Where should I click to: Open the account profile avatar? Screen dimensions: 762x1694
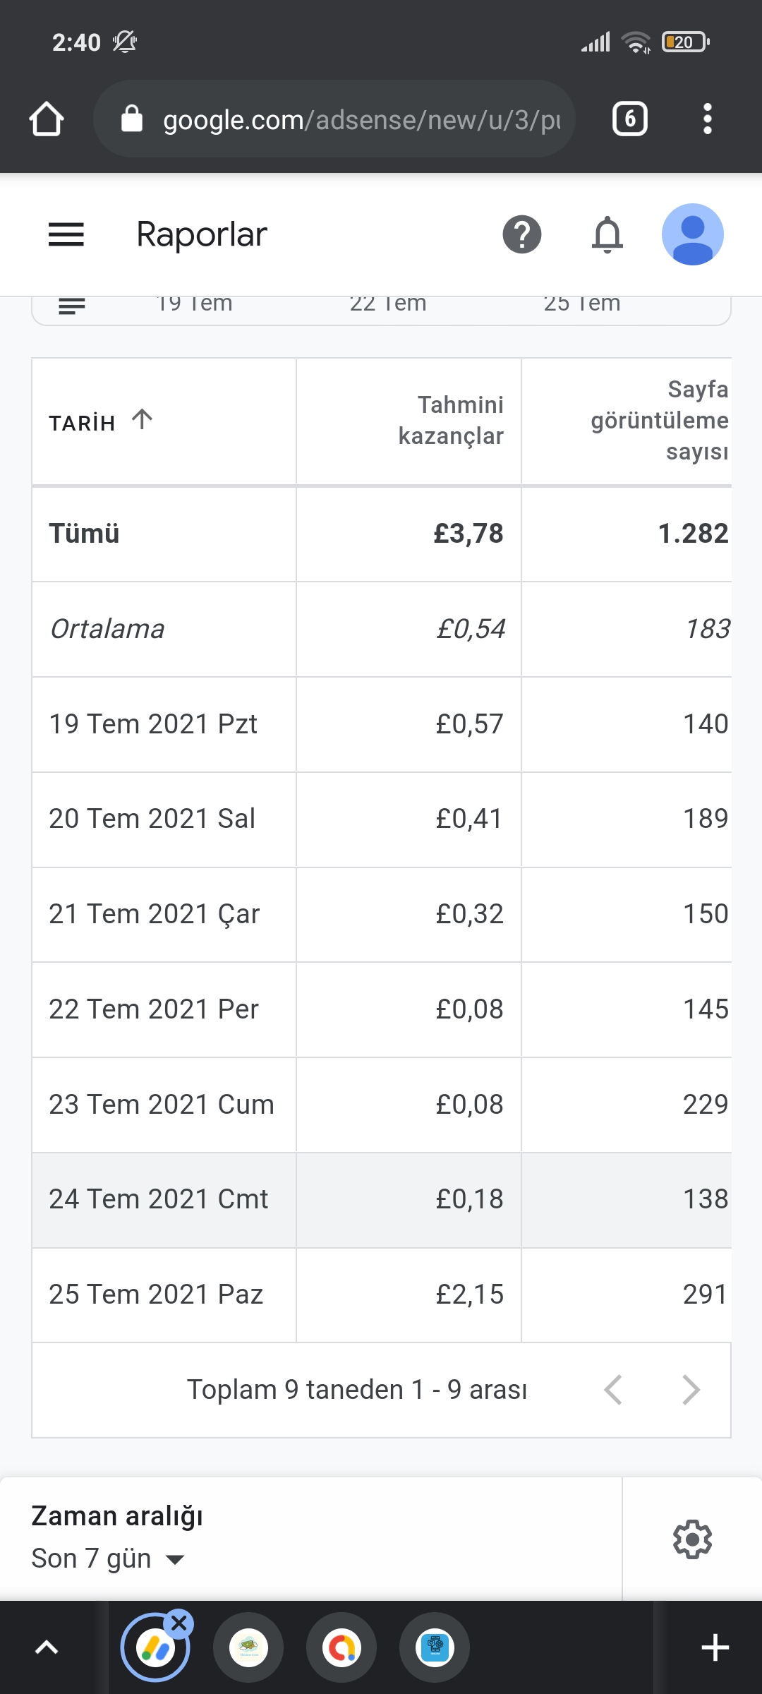pyautogui.click(x=692, y=234)
